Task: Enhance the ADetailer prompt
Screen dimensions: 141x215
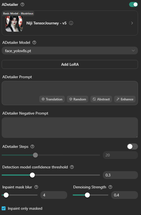Action: point(125,99)
